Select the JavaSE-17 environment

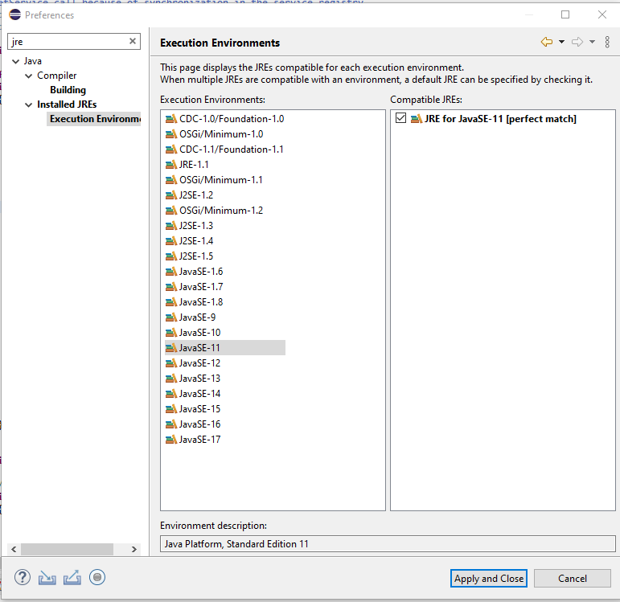coord(193,440)
